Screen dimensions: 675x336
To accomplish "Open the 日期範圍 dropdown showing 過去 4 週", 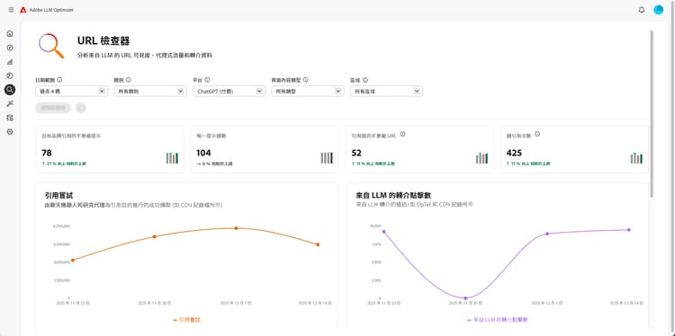I will 71,91.
